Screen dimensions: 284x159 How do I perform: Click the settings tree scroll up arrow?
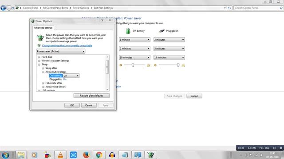point(107,57)
